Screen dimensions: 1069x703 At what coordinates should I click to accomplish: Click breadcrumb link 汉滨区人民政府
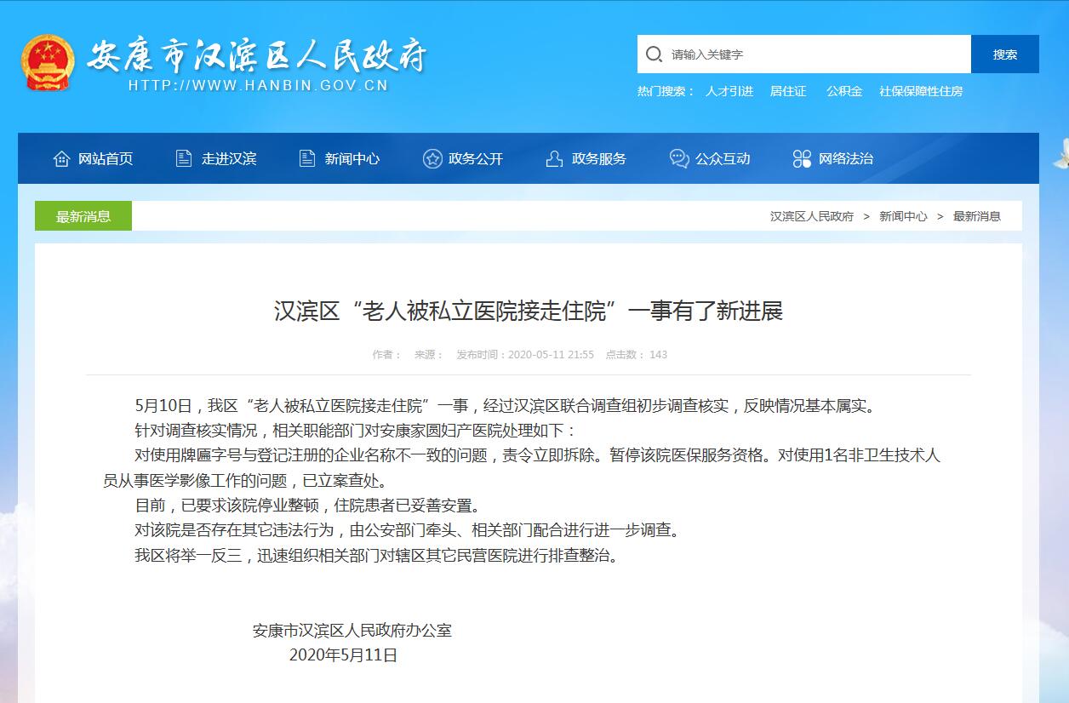812,216
